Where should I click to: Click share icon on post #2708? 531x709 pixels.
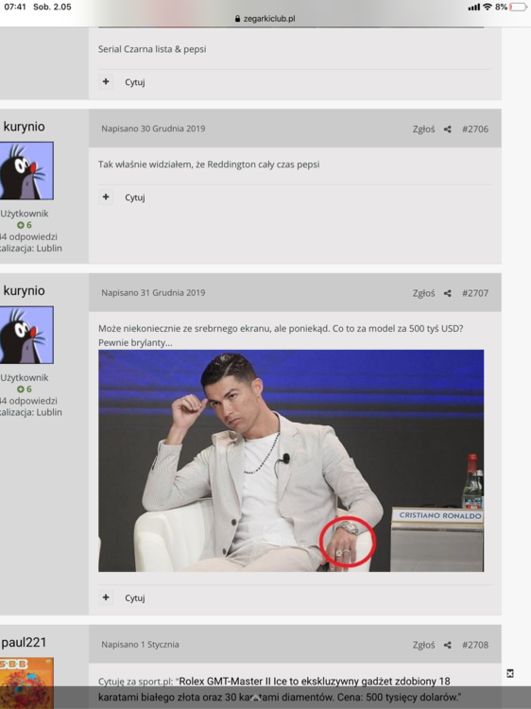point(448,646)
